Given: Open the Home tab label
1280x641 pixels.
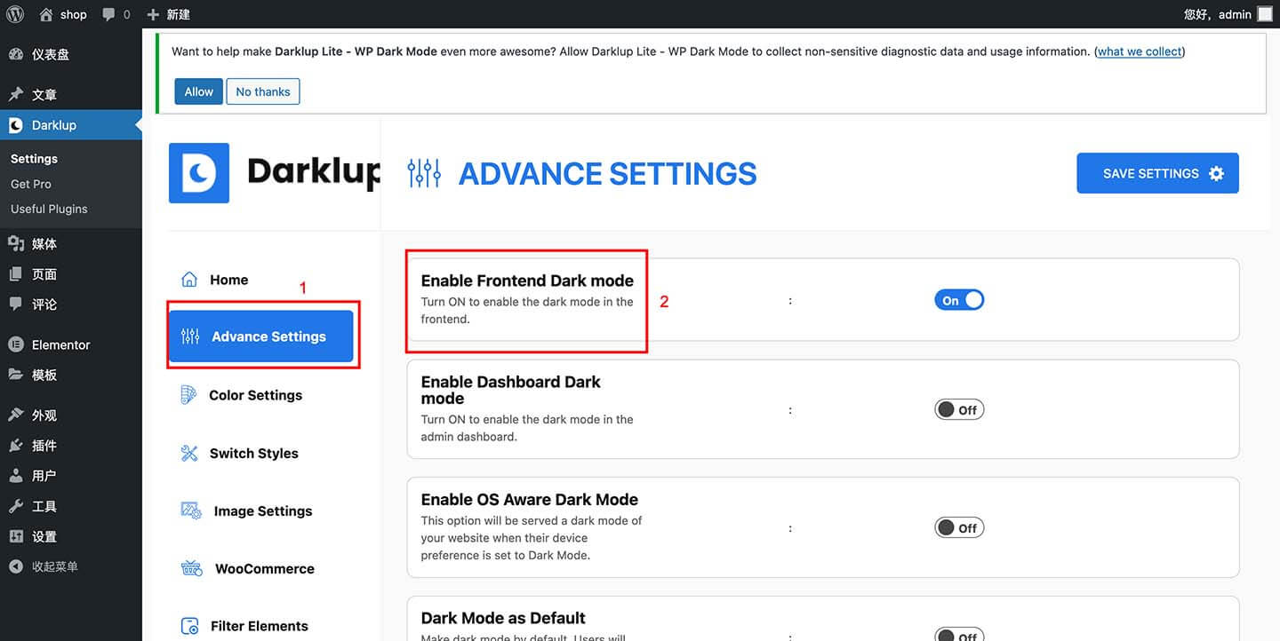Looking at the screenshot, I should point(228,280).
